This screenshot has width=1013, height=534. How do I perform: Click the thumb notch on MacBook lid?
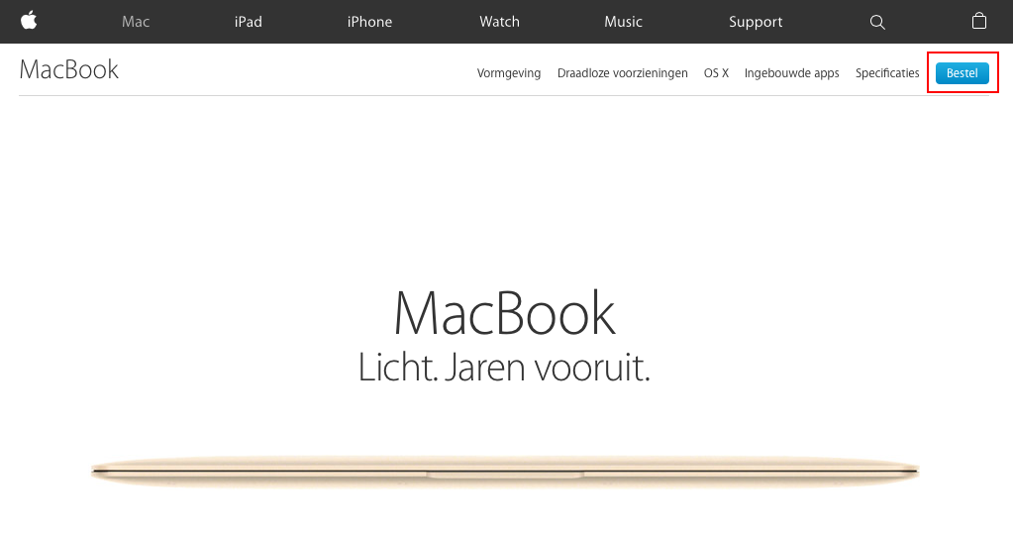click(x=505, y=476)
